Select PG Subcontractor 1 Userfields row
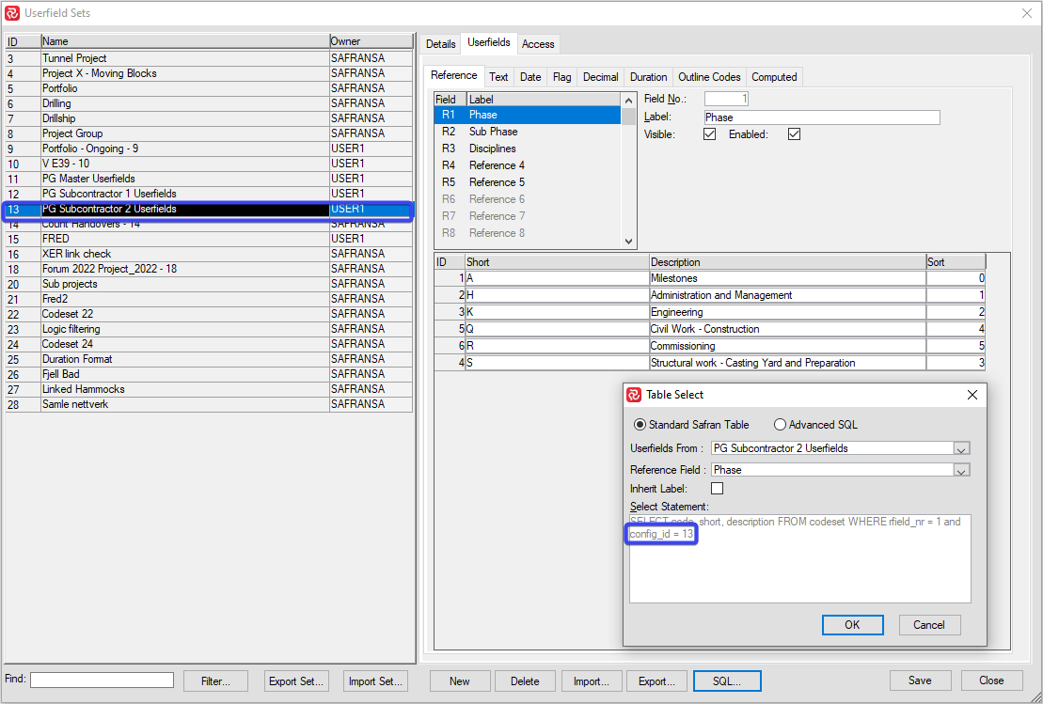Image resolution: width=1043 pixels, height=704 pixels. pos(209,195)
